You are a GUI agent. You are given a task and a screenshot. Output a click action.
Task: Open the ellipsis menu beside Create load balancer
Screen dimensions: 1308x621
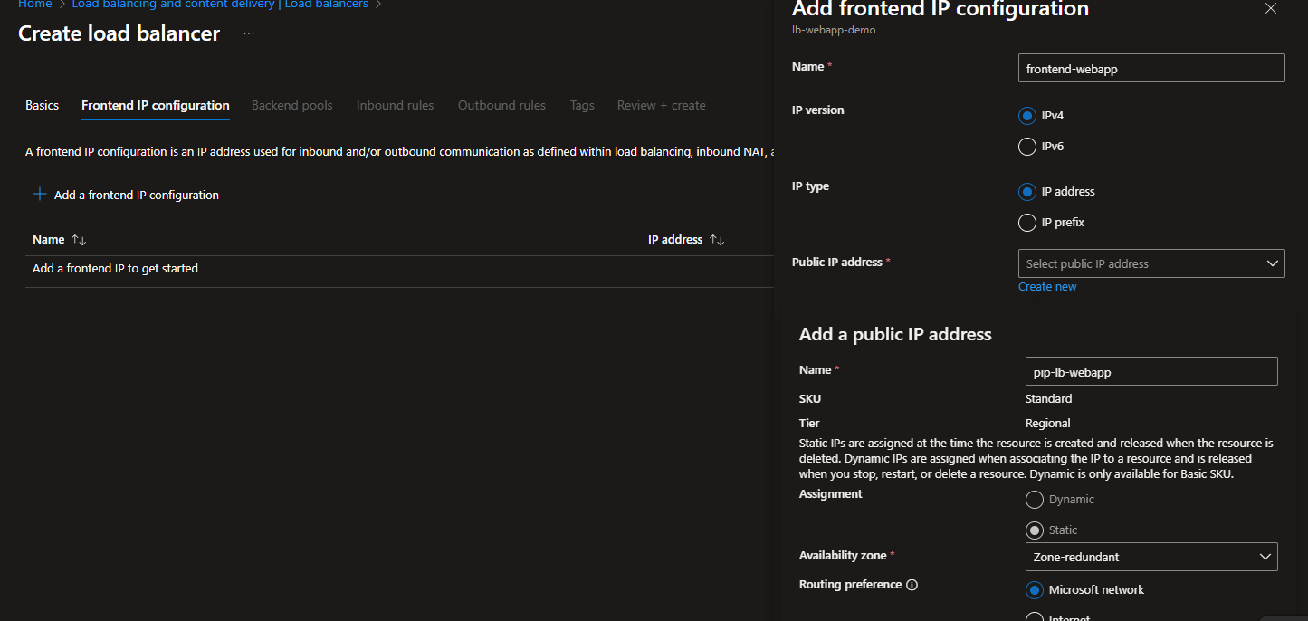249,34
